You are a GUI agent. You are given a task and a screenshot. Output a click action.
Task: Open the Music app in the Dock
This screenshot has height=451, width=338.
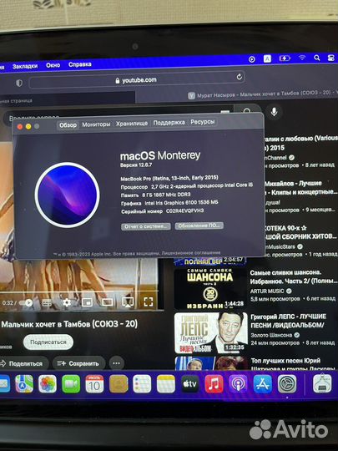(x=214, y=384)
